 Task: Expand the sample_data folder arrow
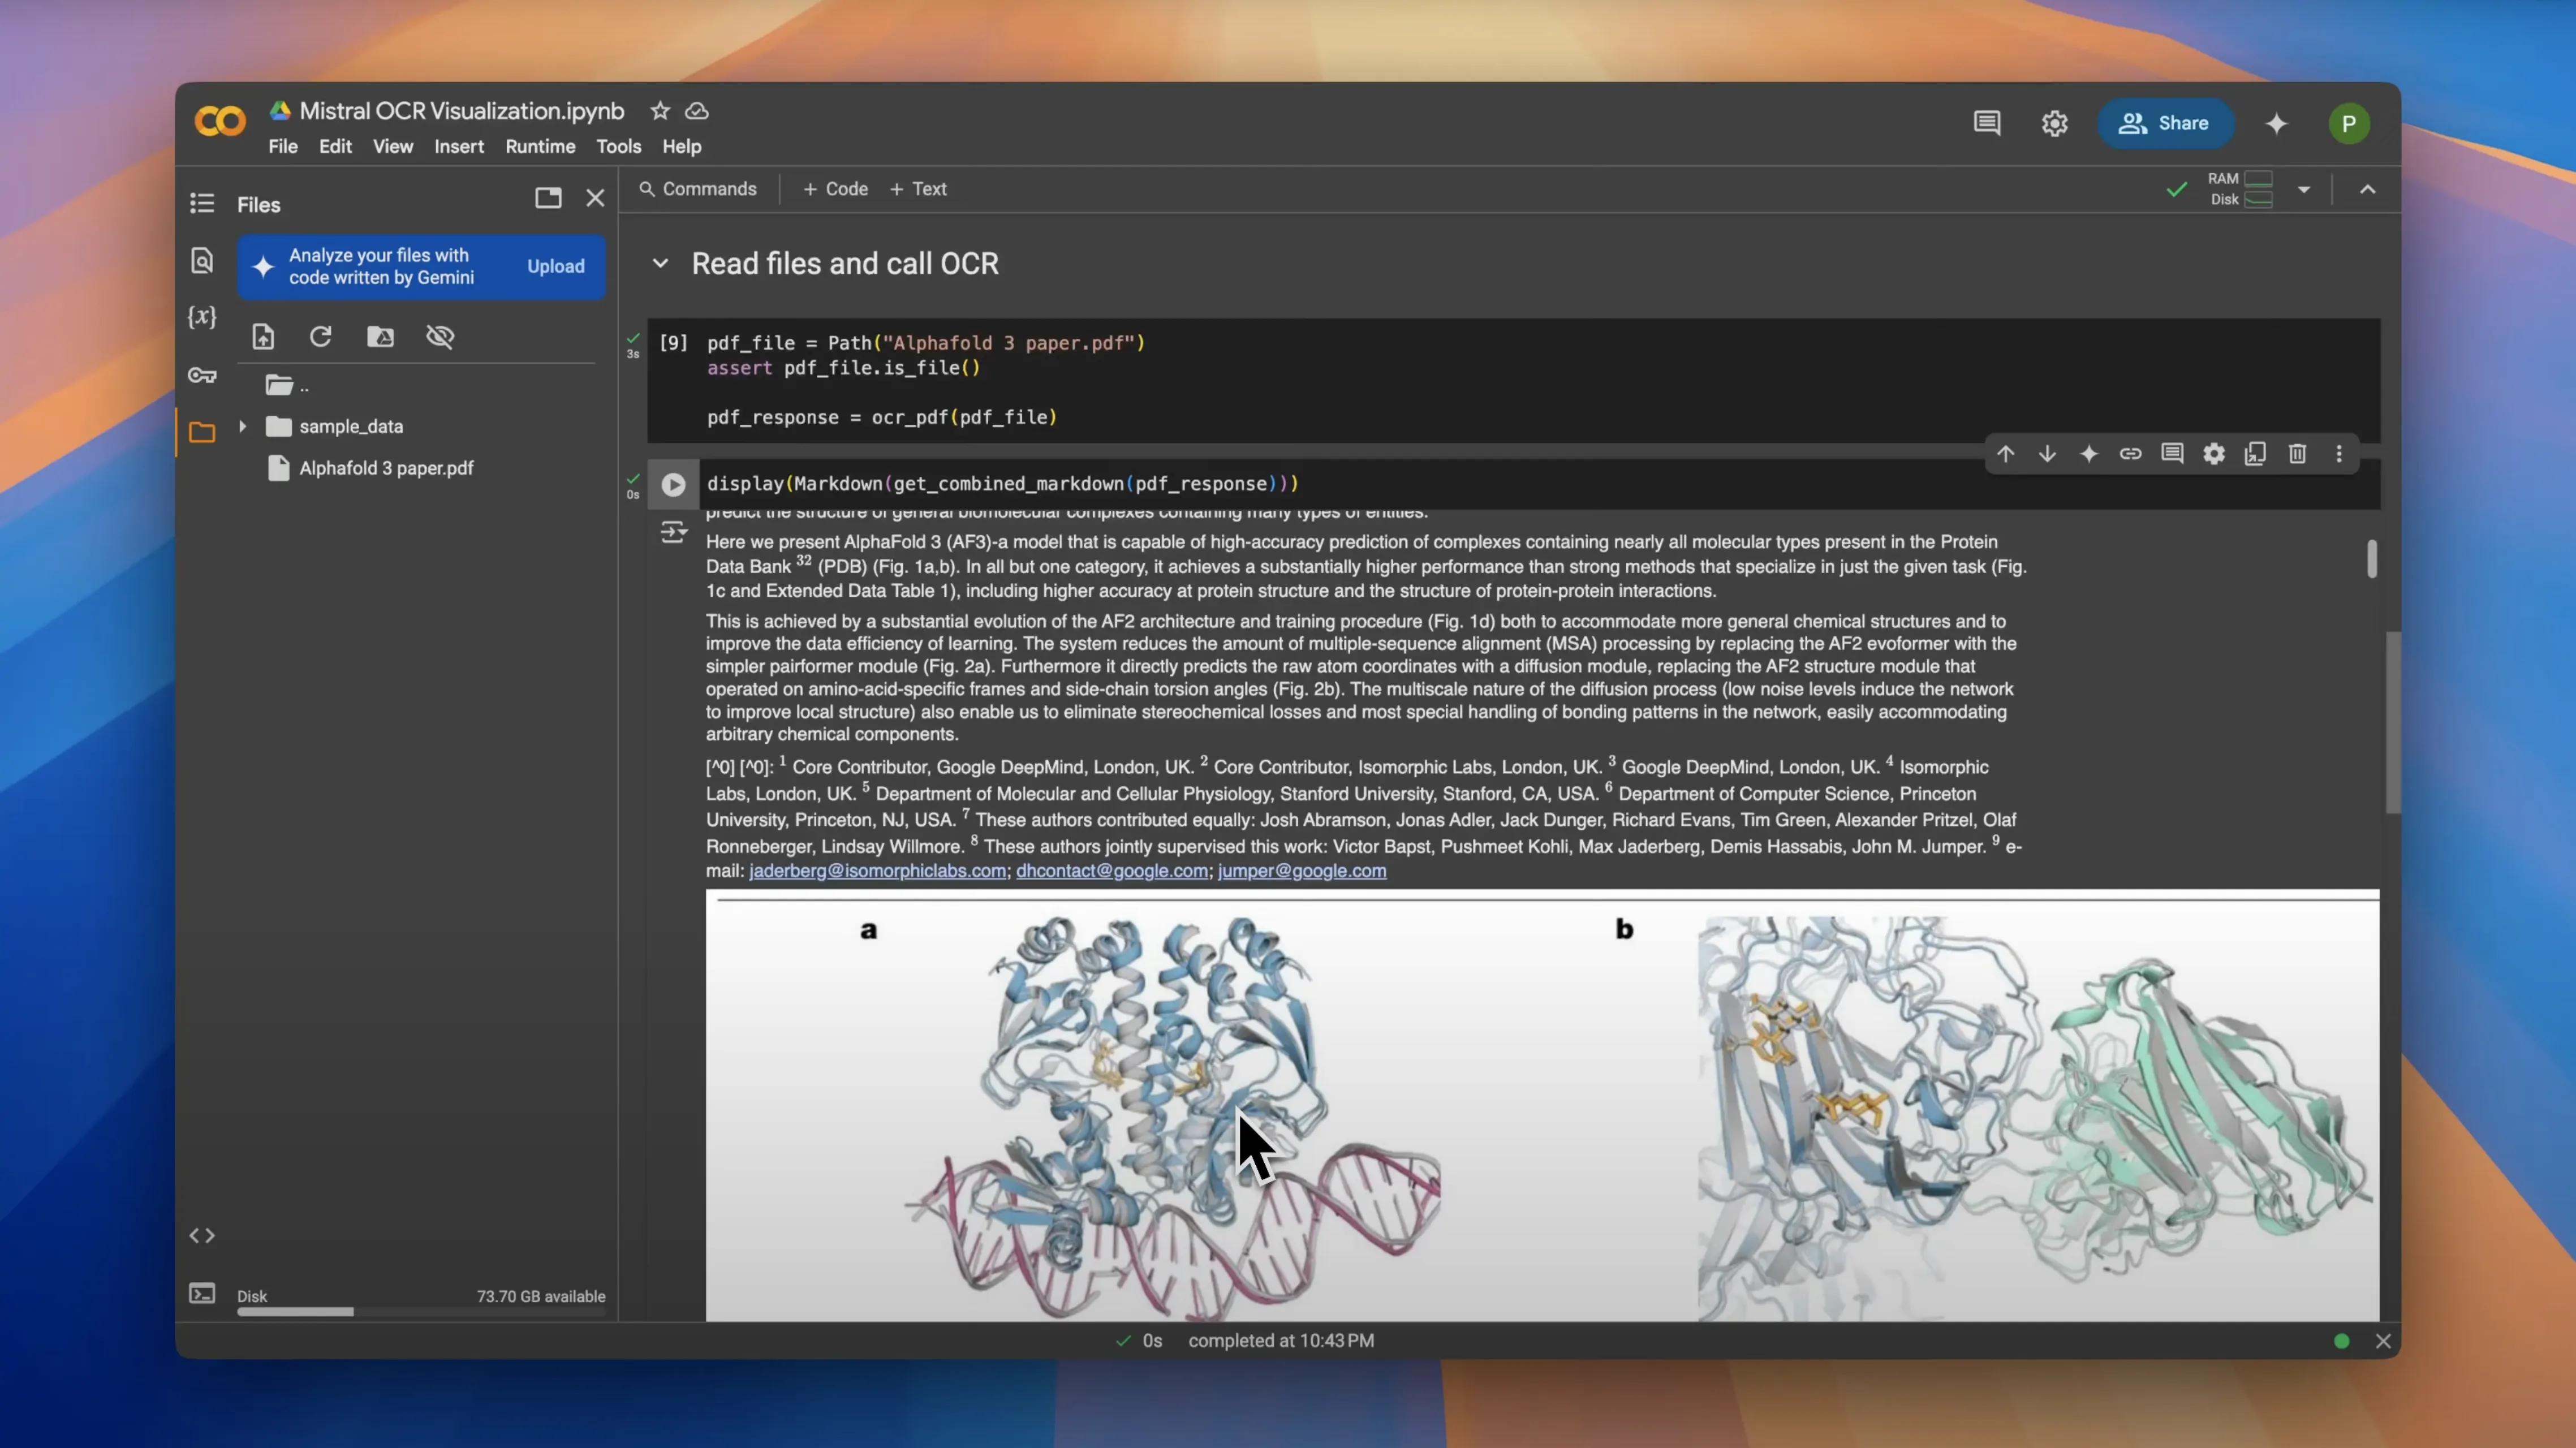242,426
